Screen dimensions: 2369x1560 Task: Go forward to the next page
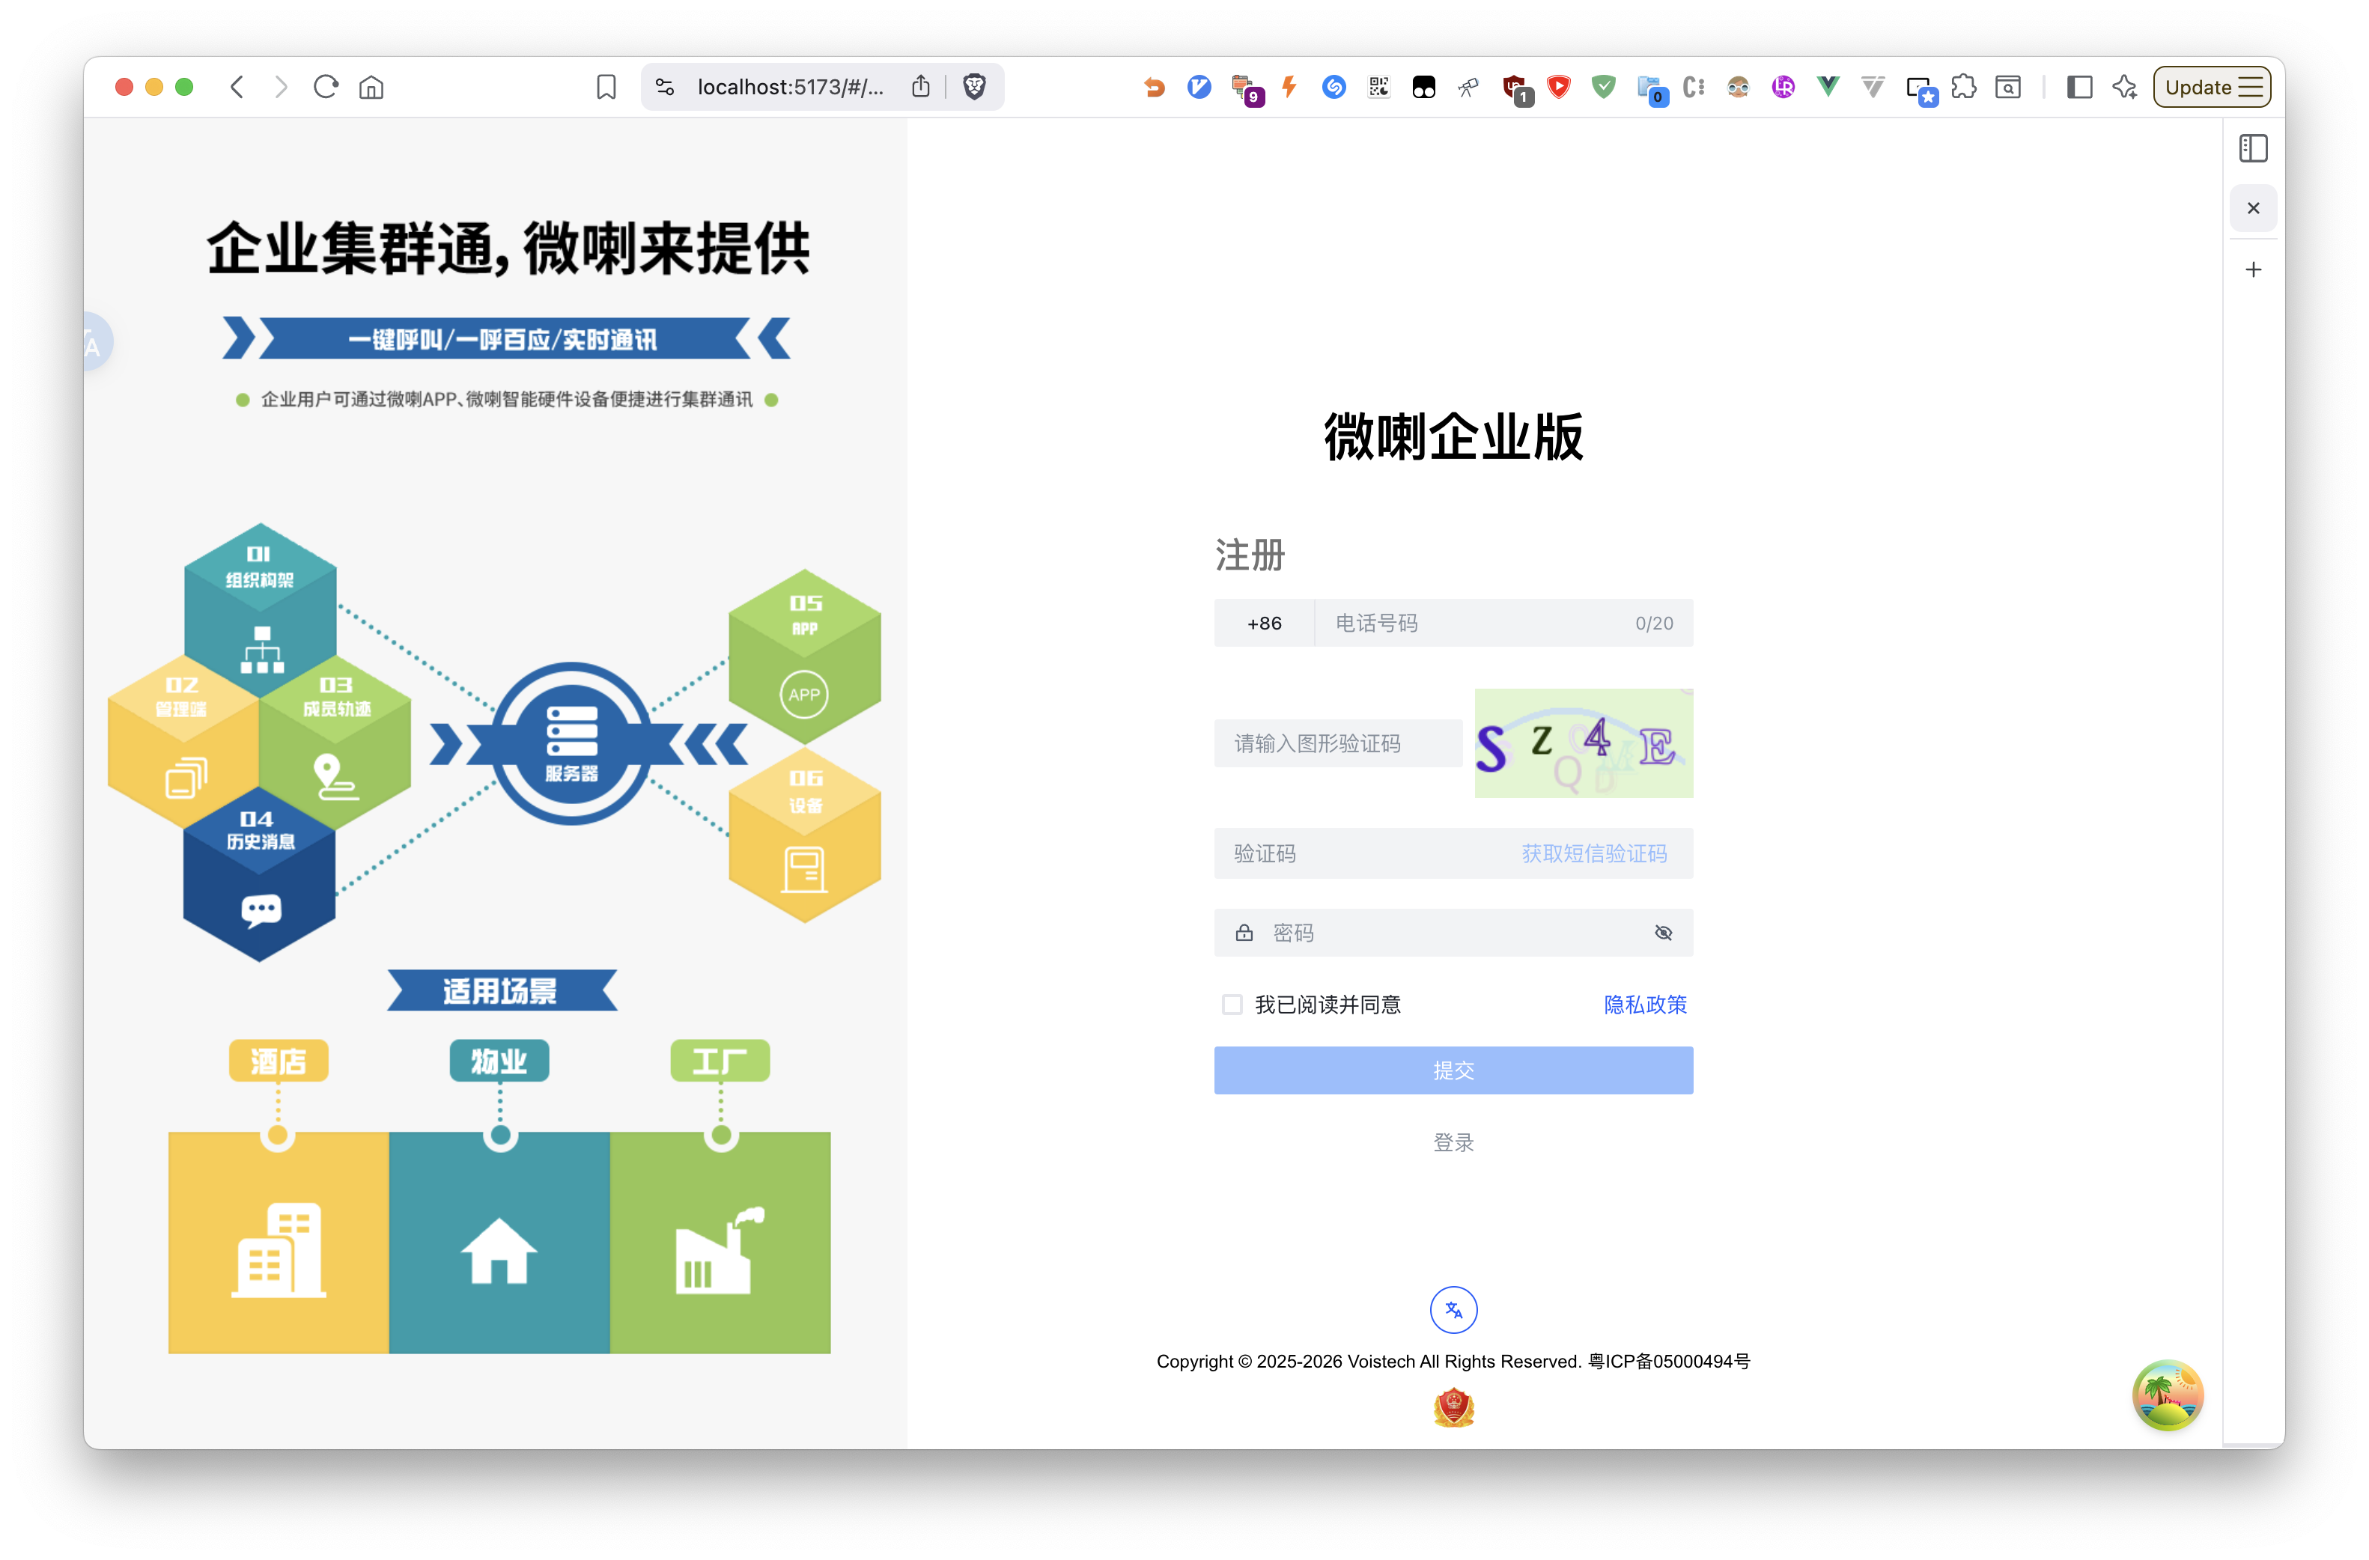click(x=282, y=88)
